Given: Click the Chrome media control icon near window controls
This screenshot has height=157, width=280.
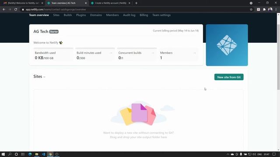Looking at the screenshot, I should coord(251,3).
